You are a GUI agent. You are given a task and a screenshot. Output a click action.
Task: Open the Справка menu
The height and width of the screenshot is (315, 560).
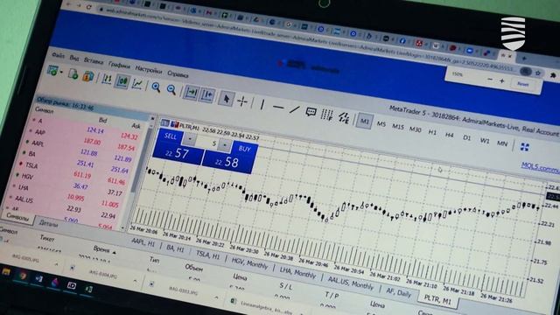(178, 74)
